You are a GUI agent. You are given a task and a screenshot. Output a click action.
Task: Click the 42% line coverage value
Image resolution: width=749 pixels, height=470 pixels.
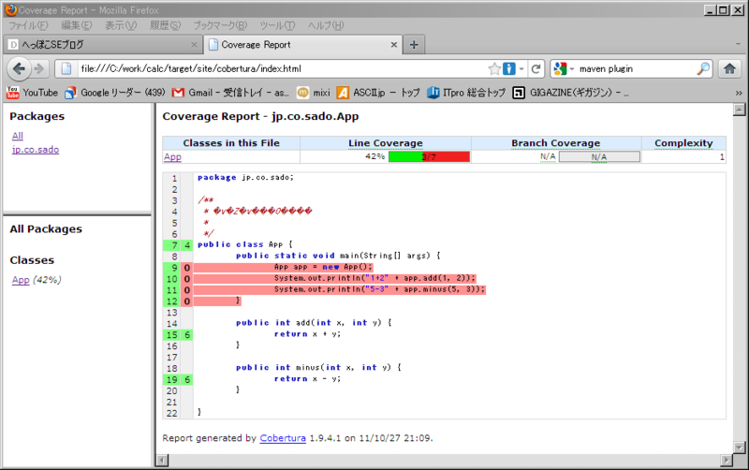[x=375, y=156]
